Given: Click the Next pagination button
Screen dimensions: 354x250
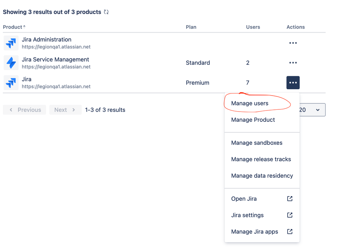Looking at the screenshot, I should click(x=66, y=110).
